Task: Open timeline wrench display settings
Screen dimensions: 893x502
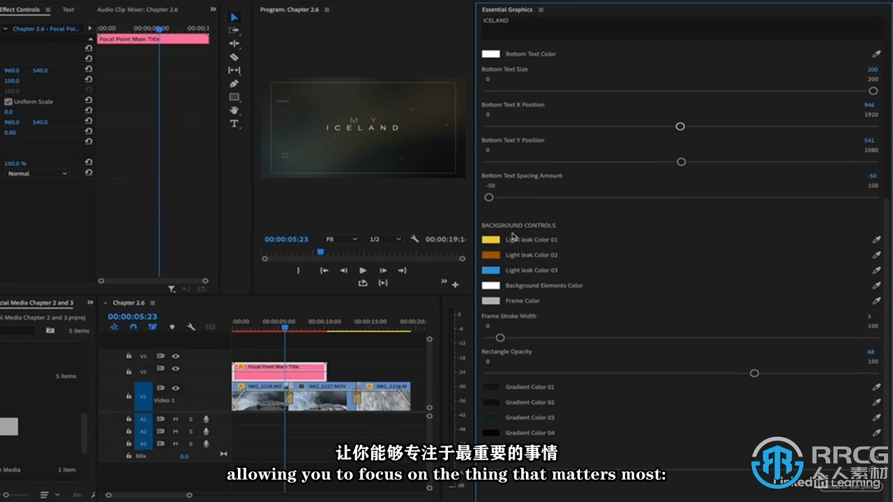Action: point(190,327)
